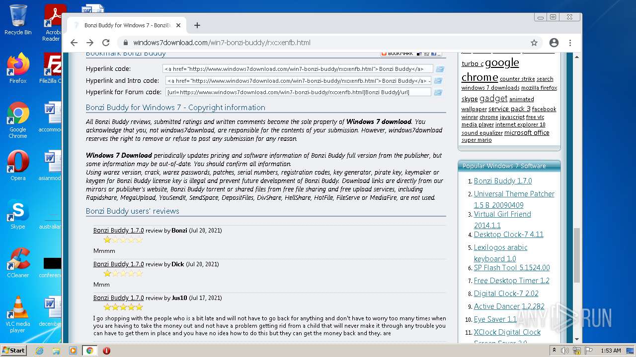The image size is (636, 357).
Task: Launch Internet Explorer from the taskbar
Action: 39,351
